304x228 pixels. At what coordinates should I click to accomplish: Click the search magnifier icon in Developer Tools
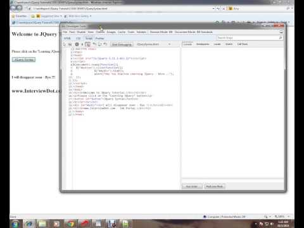(281, 38)
